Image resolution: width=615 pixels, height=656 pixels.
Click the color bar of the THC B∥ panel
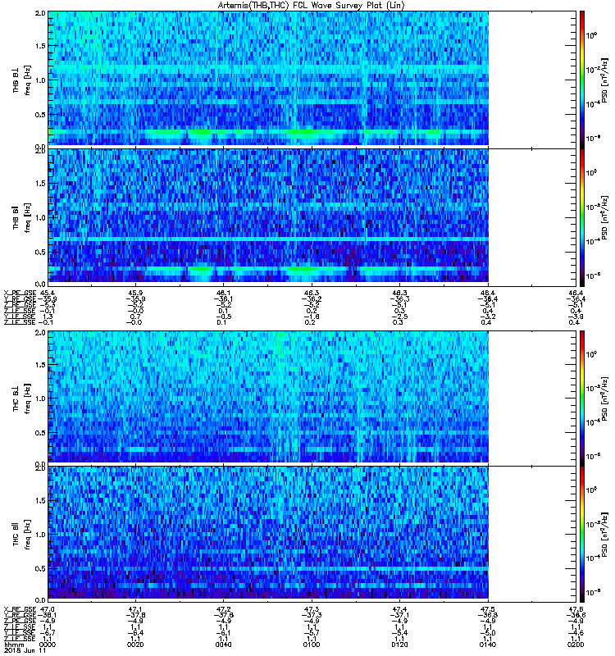tap(582, 535)
